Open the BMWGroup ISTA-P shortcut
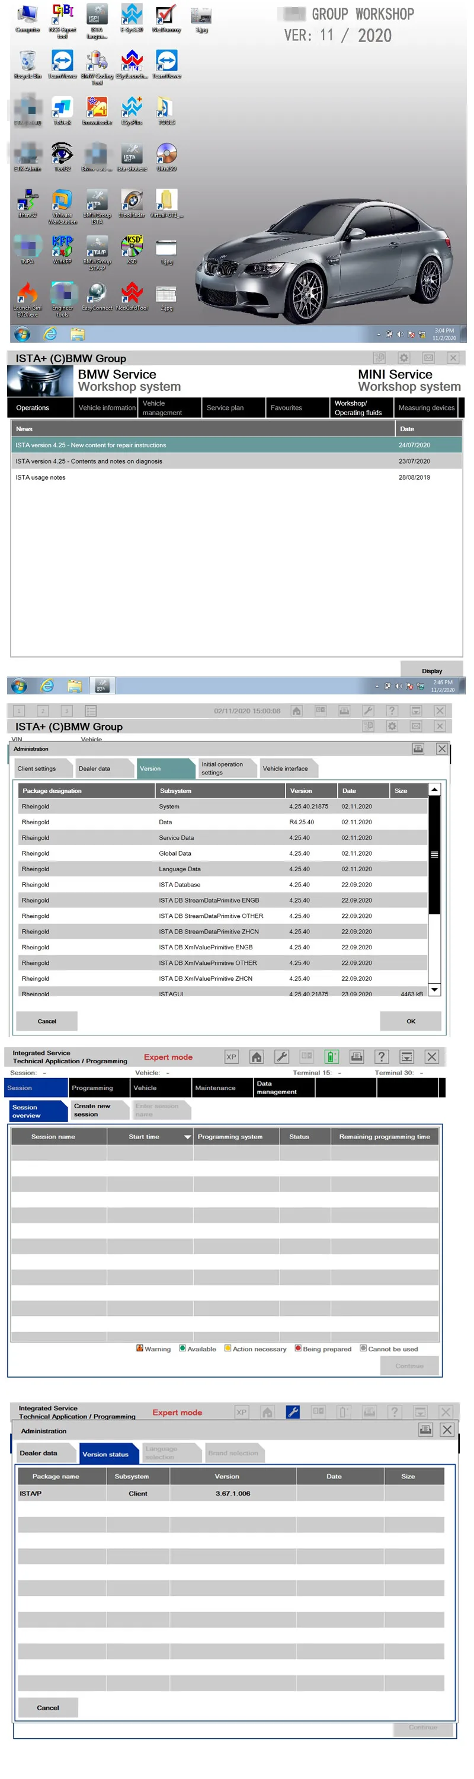The height and width of the screenshot is (1779, 474). click(x=97, y=252)
